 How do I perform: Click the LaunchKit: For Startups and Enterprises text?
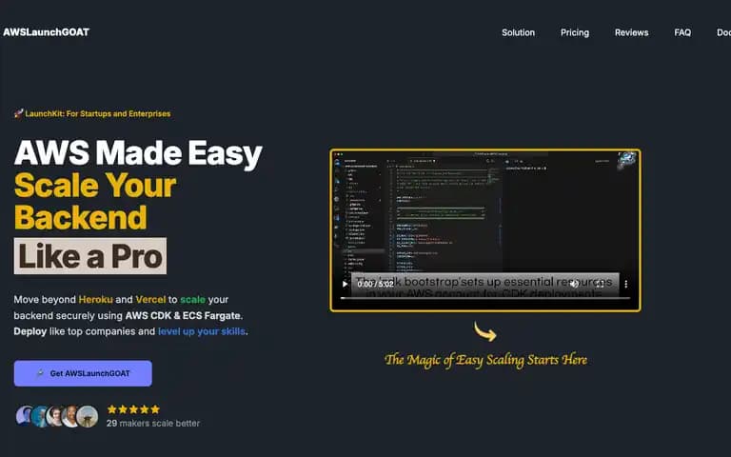tap(98, 113)
